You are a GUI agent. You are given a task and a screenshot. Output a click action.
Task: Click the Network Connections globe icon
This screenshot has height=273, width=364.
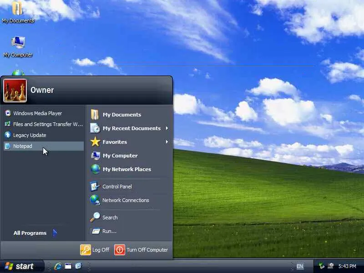click(95, 200)
